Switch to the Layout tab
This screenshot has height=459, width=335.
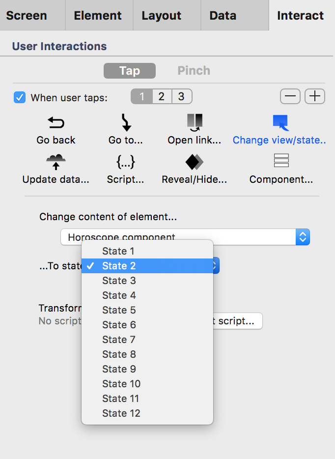pyautogui.click(x=162, y=15)
